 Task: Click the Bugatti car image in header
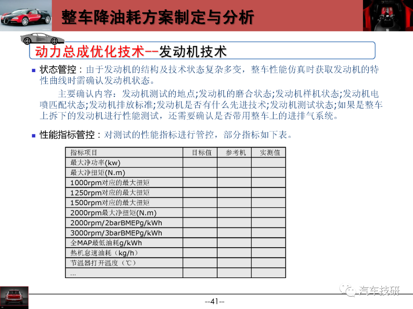point(26,16)
